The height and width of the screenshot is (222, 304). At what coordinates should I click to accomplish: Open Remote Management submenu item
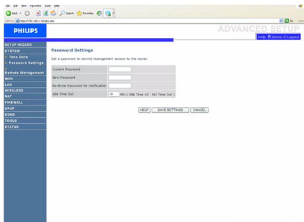(x=24, y=73)
